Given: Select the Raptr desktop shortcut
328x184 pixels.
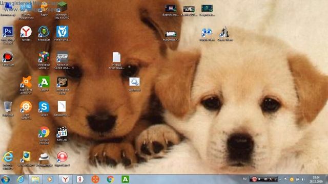Looking at the screenshot, I should 44,9.
